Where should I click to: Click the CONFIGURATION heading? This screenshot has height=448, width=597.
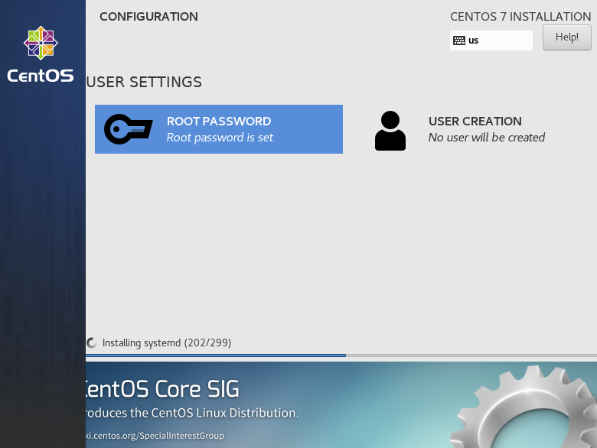(148, 17)
